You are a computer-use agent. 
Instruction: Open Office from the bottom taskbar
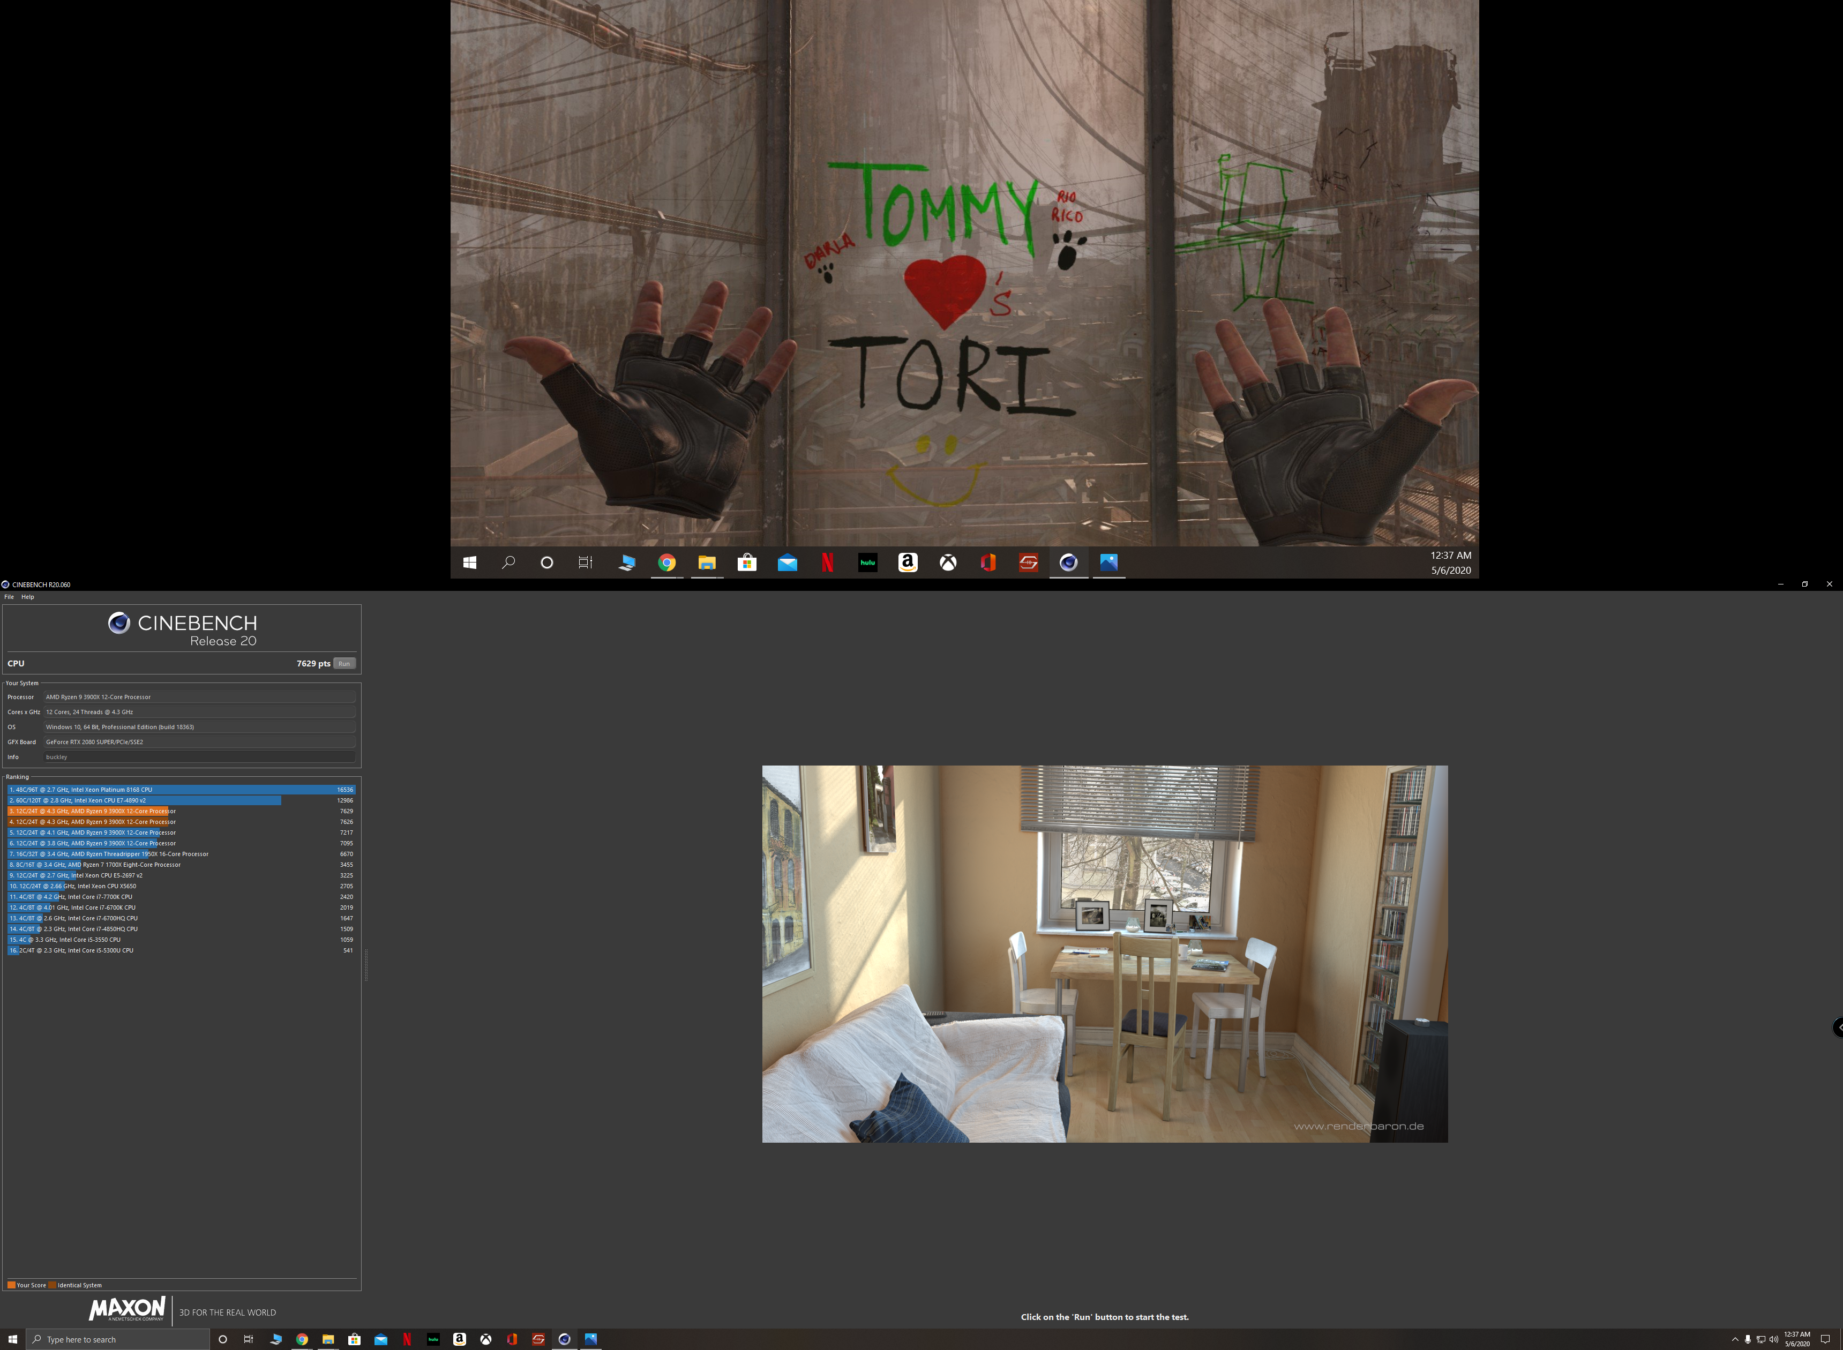[x=512, y=1339]
